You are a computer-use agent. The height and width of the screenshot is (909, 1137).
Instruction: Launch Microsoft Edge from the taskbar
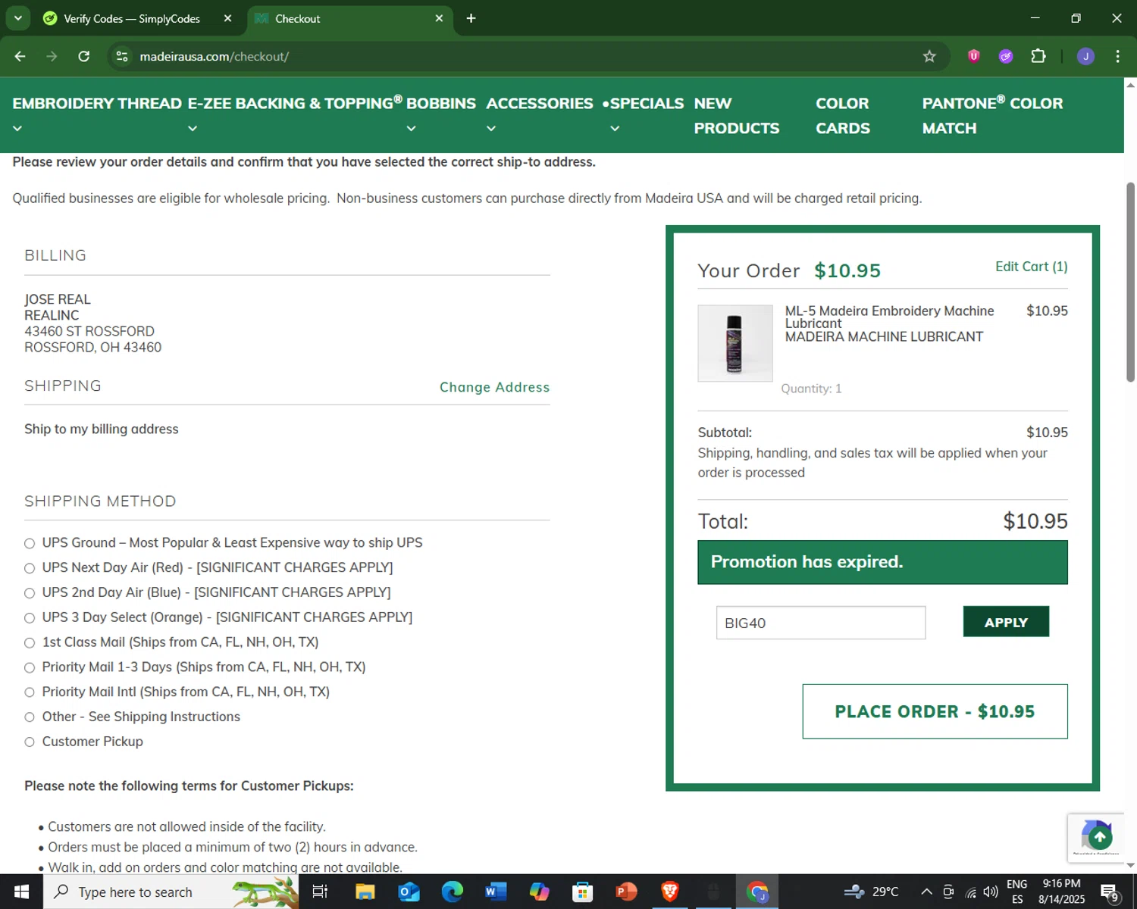(452, 892)
